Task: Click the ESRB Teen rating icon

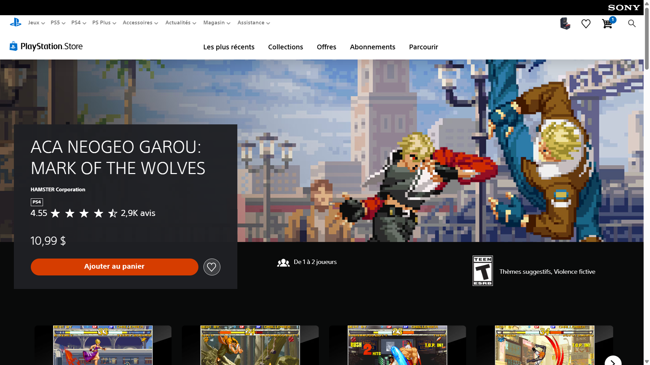Action: pyautogui.click(x=482, y=271)
